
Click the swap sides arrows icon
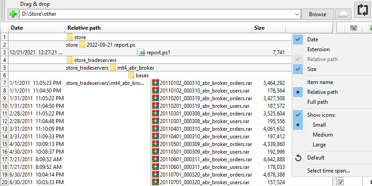tap(363, 10)
